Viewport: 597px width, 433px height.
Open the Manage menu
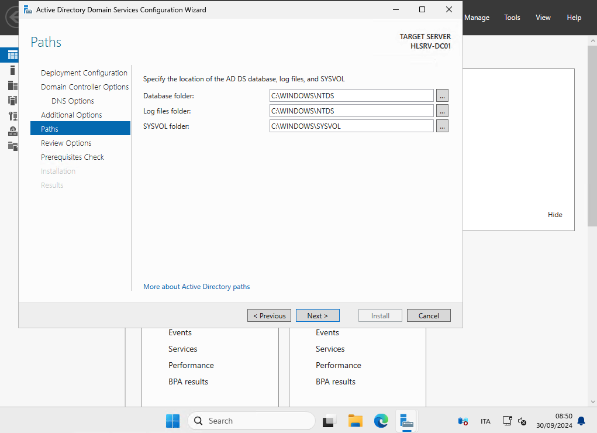(x=477, y=18)
